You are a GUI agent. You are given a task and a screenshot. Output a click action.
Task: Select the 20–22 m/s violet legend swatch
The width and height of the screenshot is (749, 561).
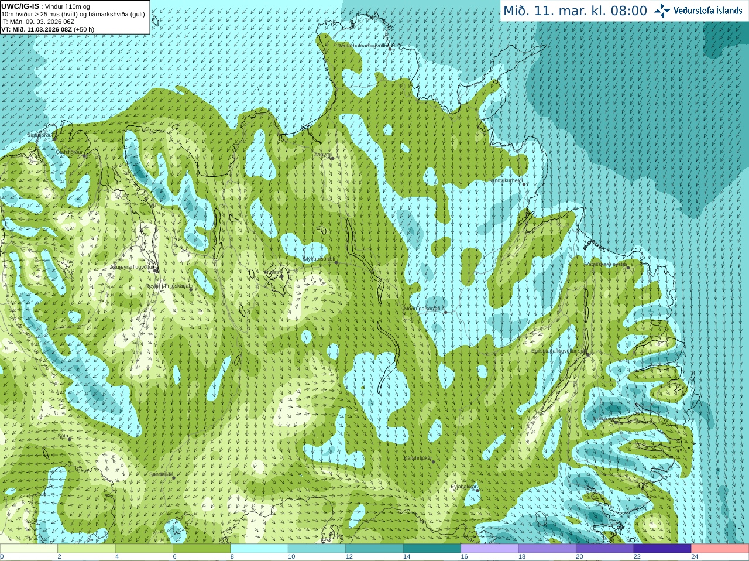coord(605,549)
